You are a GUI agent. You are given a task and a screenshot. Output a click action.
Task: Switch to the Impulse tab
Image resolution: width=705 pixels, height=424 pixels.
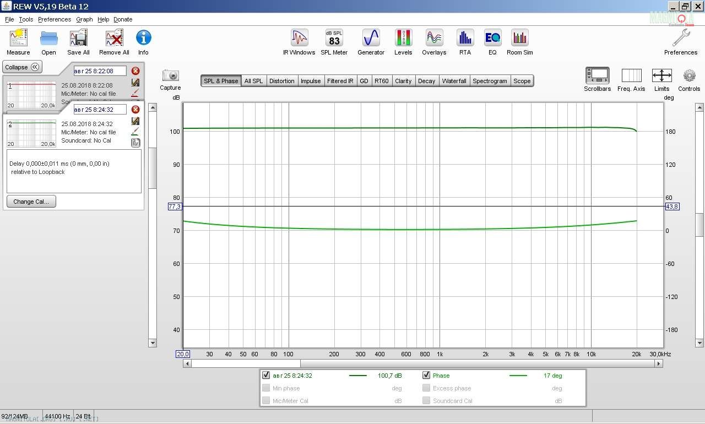[311, 81]
